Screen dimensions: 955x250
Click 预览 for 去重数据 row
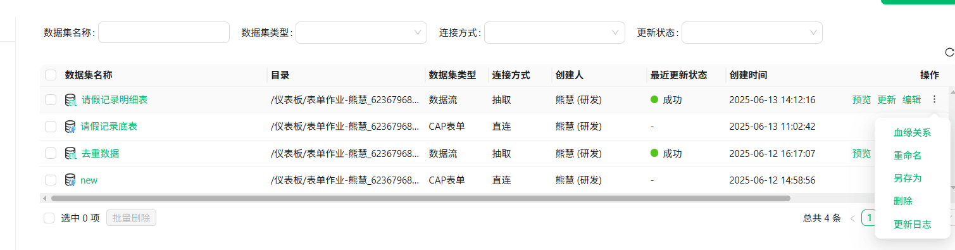point(861,153)
